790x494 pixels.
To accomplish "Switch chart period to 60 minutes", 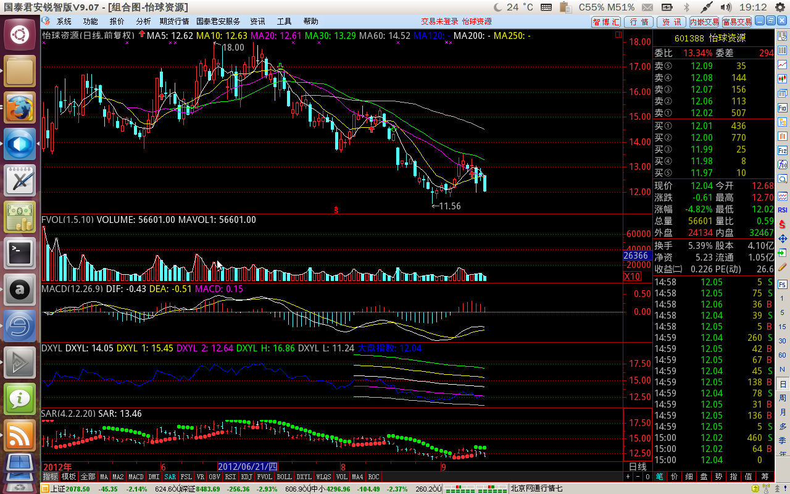I will coord(783,355).
